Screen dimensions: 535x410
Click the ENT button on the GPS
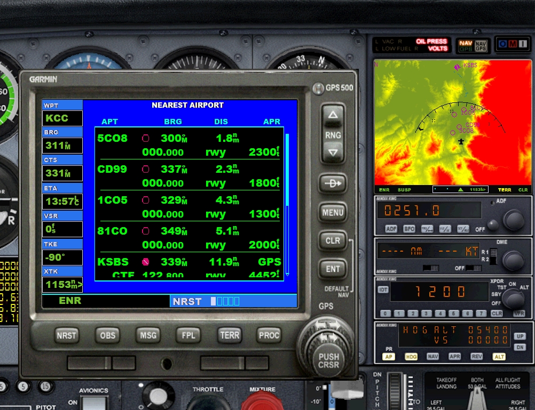click(333, 269)
